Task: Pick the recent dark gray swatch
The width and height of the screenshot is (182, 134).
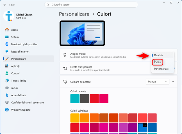Action: coord(85,99)
